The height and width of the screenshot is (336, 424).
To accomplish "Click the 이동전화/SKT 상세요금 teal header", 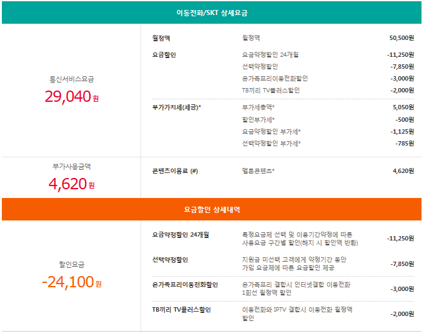I will click(x=211, y=13).
